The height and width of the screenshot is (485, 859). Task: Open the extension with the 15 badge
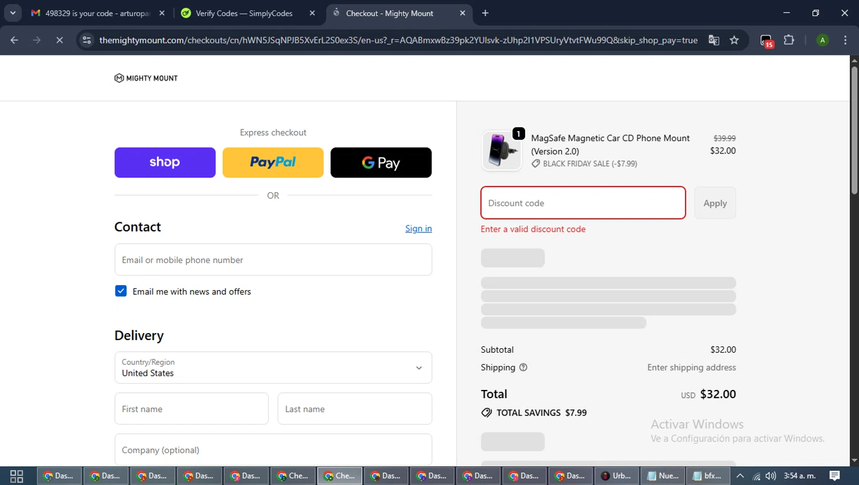point(766,41)
